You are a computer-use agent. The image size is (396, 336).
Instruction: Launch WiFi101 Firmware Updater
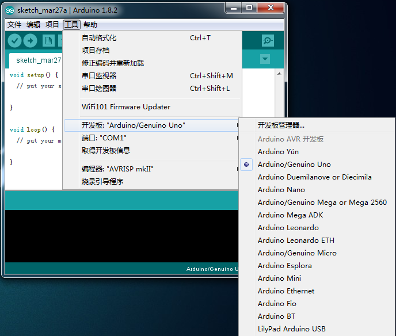coord(151,107)
